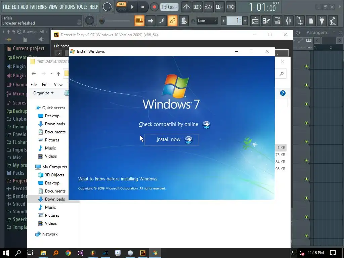This screenshot has width=344, height=258.
Task: Open HELP menu in FL Studio
Action: (94, 7)
